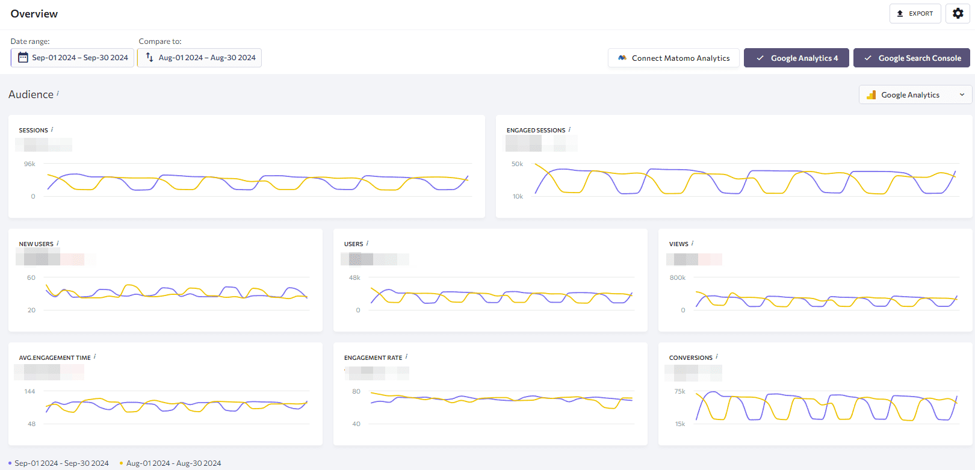Click the purple Sep-01 2024 legend dot
This screenshot has height=470, width=975.
pyautogui.click(x=10, y=463)
